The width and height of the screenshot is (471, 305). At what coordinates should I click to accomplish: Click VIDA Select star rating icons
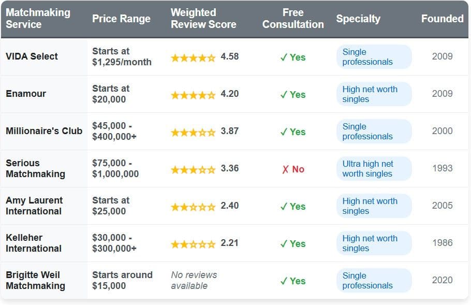click(x=193, y=57)
